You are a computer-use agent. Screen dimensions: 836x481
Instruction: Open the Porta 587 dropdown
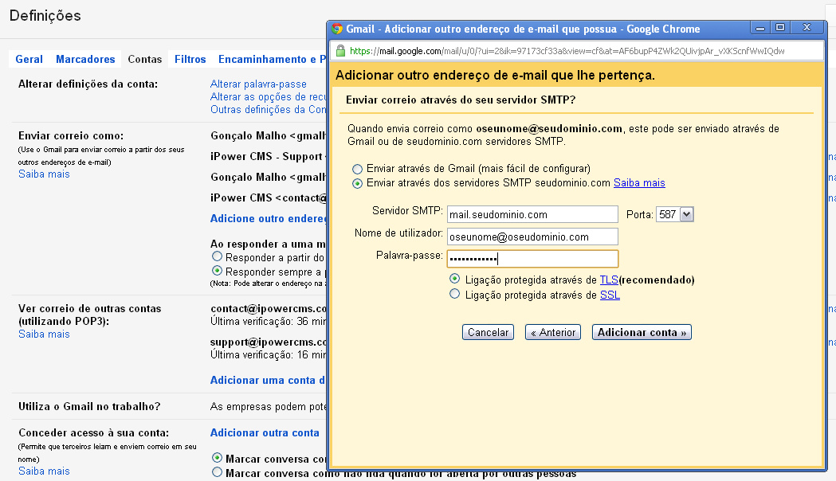tap(675, 215)
